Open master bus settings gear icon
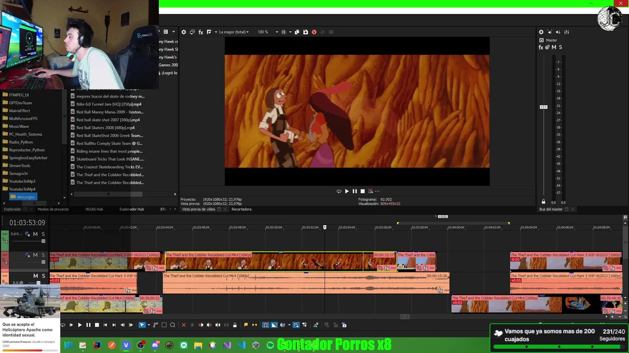 541,32
